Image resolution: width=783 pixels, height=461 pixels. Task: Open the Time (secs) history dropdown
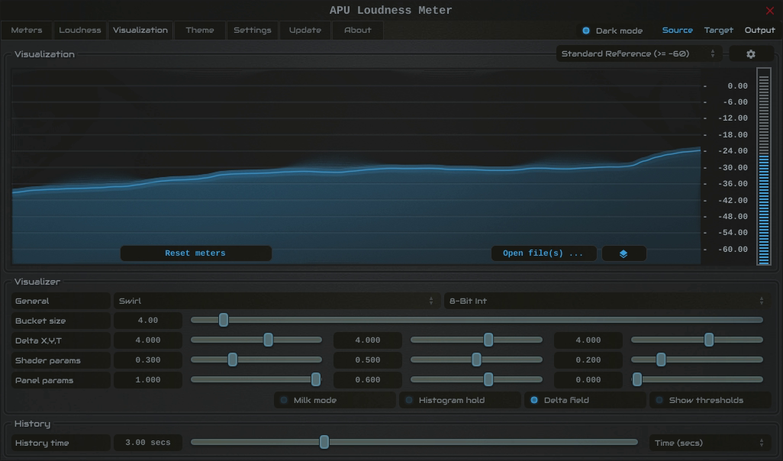[710, 443]
